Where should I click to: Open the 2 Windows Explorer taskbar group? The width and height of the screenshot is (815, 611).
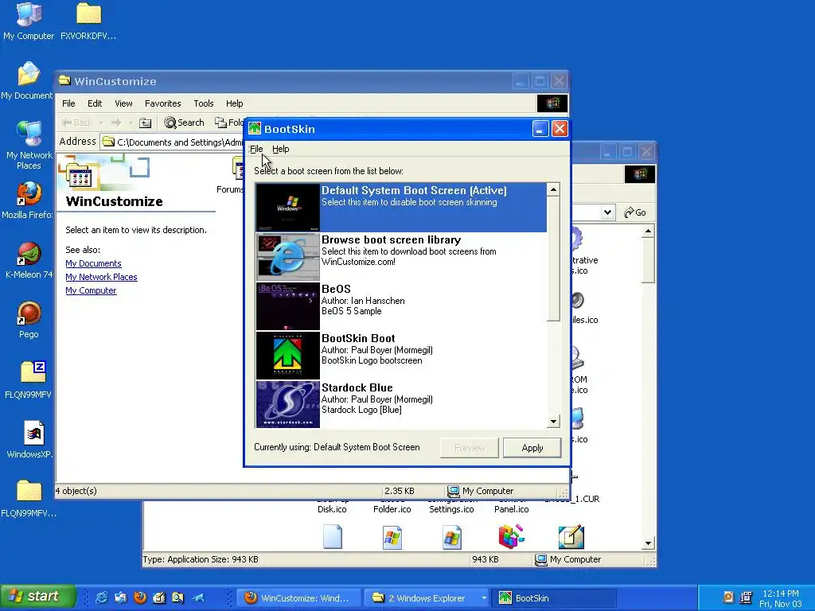click(x=427, y=598)
